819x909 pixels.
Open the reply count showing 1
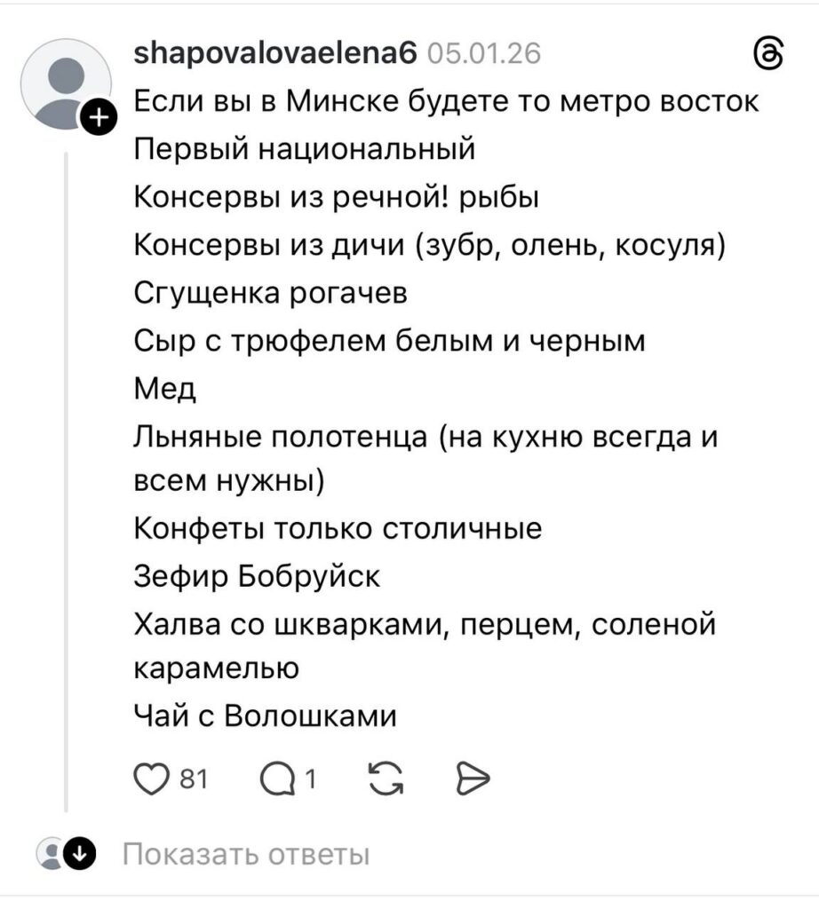tap(311, 779)
